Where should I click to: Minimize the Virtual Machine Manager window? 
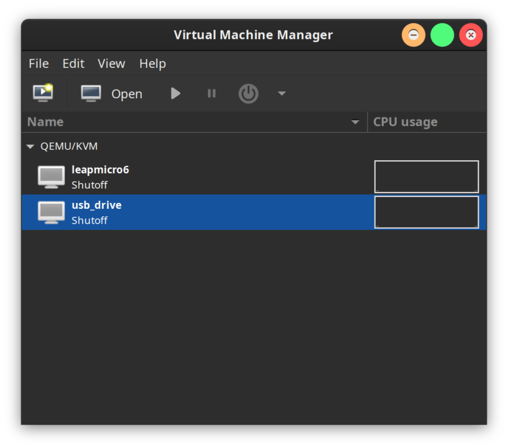point(413,35)
